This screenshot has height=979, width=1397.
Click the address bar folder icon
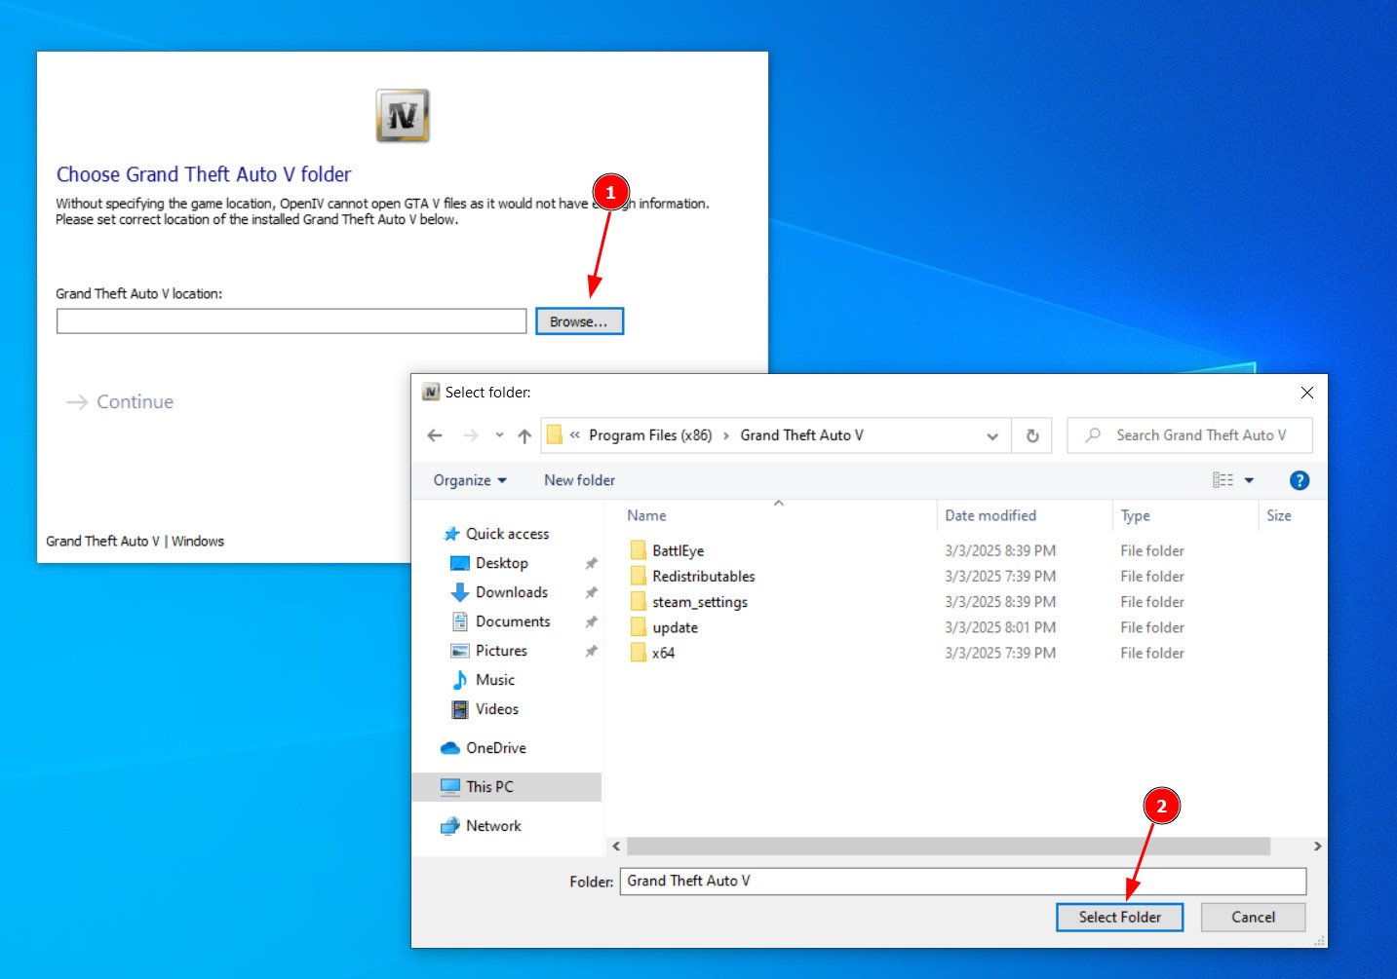[554, 435]
